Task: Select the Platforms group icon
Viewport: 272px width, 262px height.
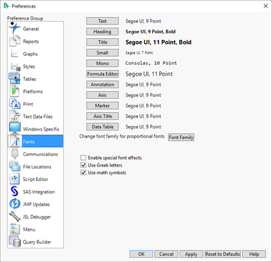Action: [15, 91]
